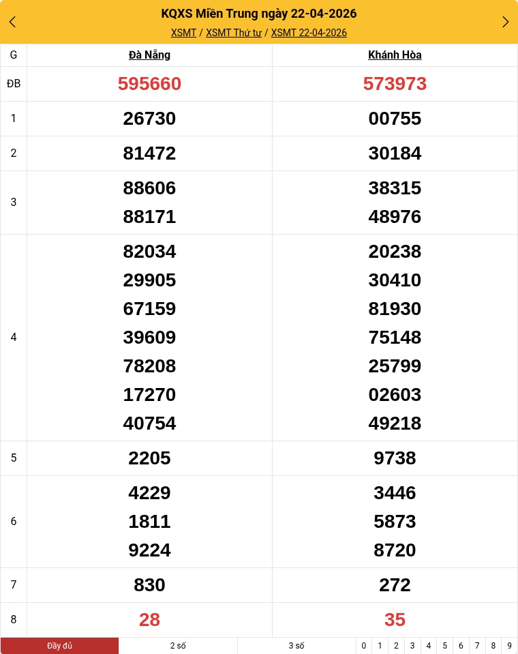Image resolution: width=518 pixels, height=654 pixels.
Task: Go to next day's lottery results arrow
Action: click(x=505, y=22)
